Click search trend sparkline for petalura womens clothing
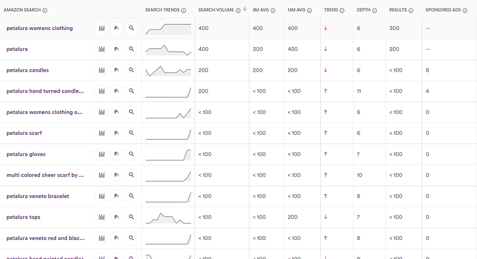Image resolution: width=477 pixels, height=259 pixels. (x=168, y=29)
